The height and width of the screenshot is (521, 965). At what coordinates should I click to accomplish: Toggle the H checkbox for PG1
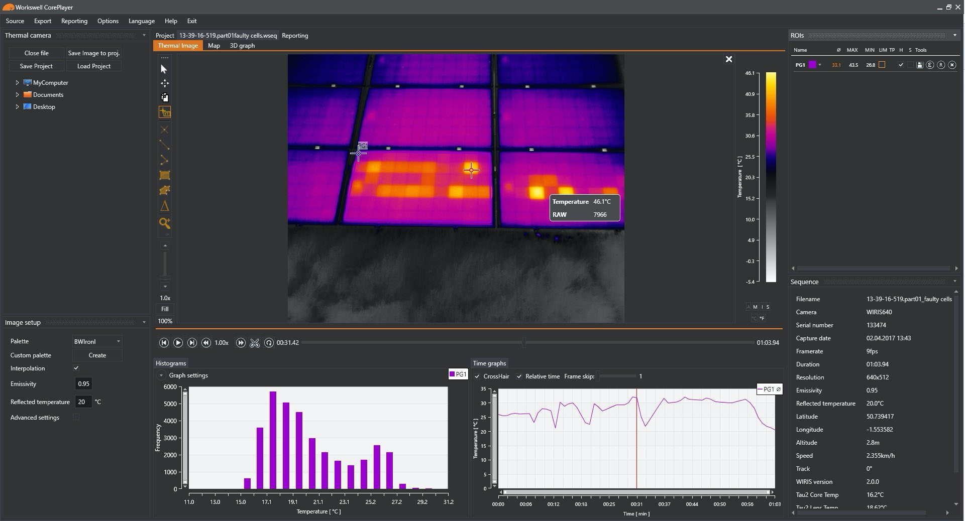[901, 65]
